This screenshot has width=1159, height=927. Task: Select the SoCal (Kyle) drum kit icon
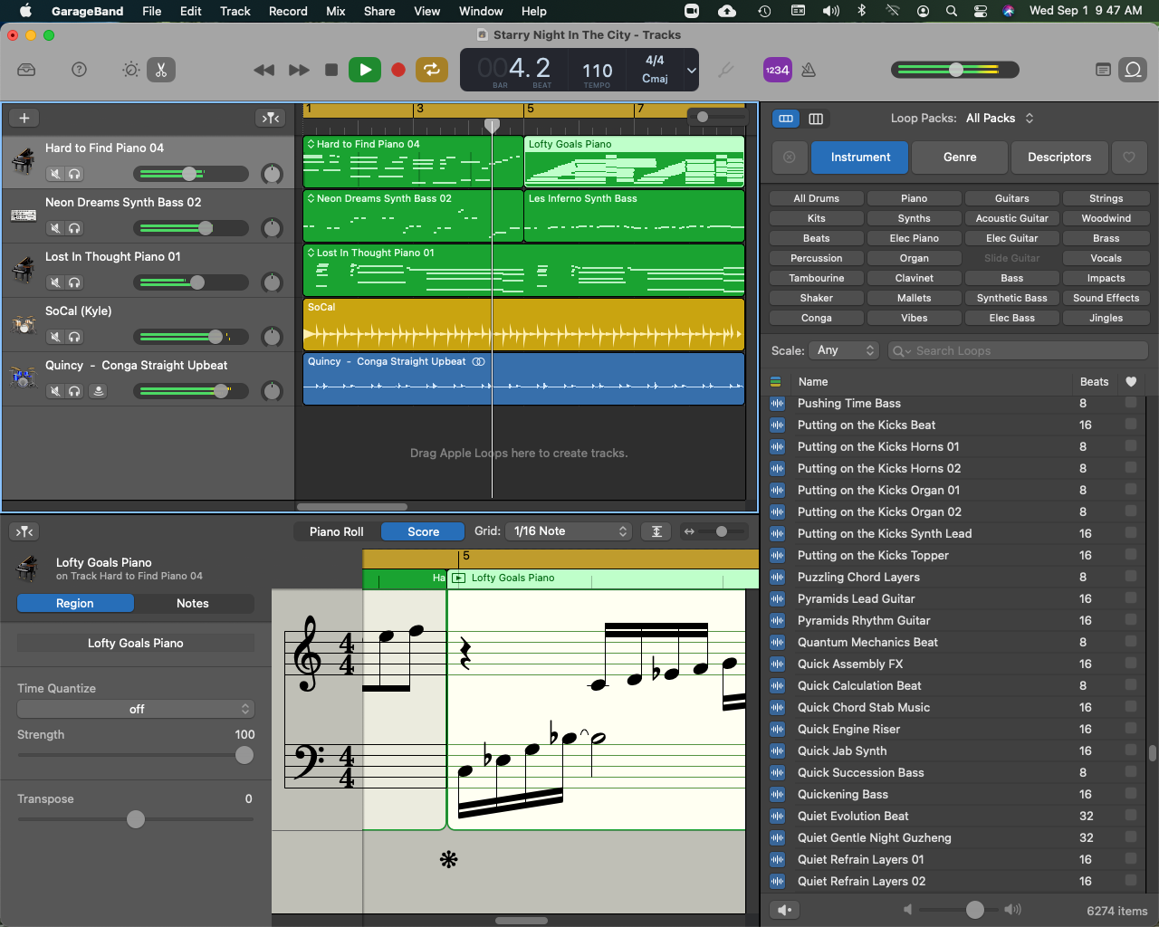23,324
